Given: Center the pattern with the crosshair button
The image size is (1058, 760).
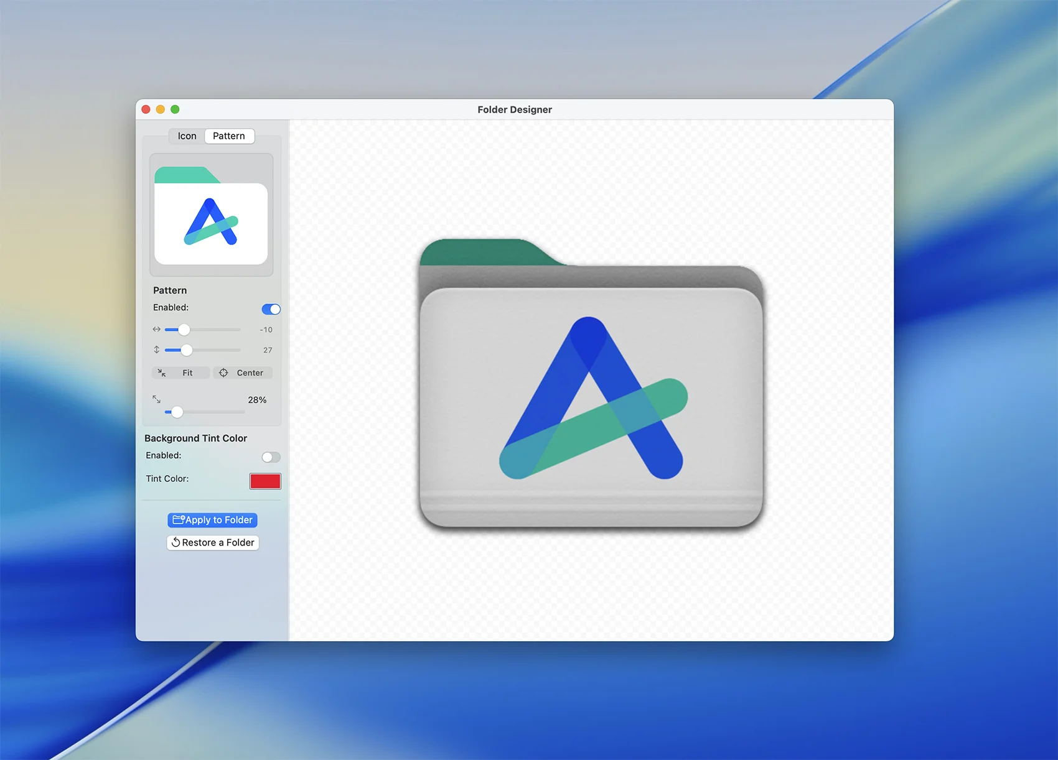Looking at the screenshot, I should click(x=243, y=373).
